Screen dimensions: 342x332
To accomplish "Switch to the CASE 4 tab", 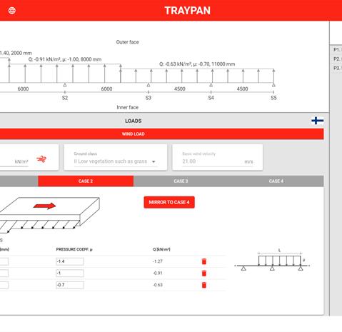I will click(276, 181).
